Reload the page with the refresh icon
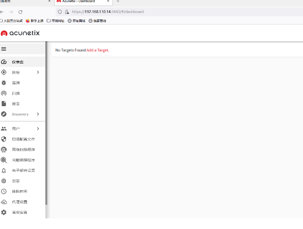 point(20,12)
